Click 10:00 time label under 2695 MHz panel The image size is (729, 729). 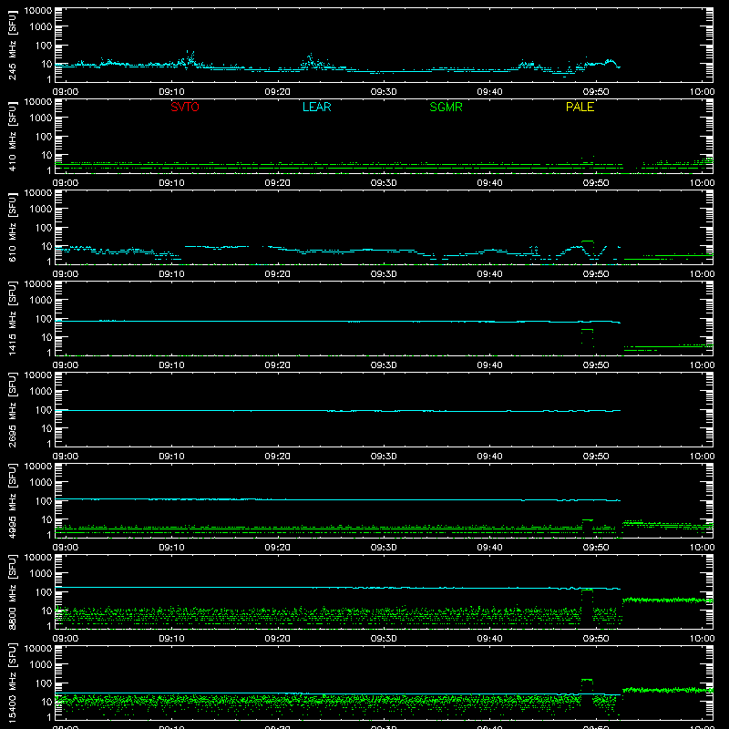click(x=702, y=457)
